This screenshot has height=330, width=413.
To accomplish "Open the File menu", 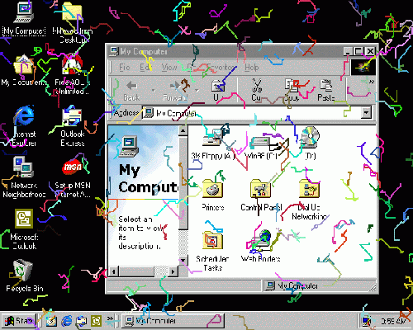I will pos(125,67).
